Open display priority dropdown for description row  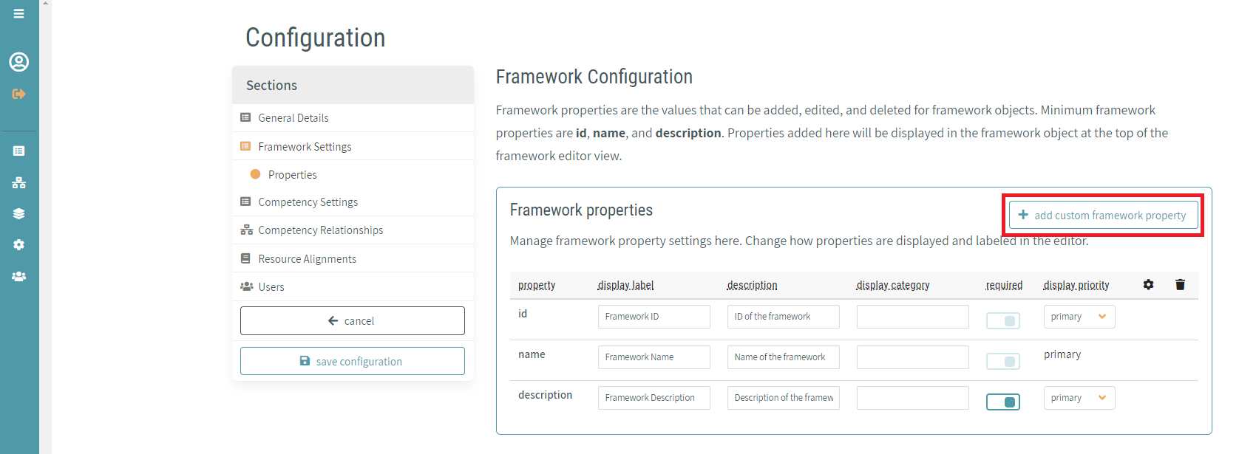[1079, 398]
